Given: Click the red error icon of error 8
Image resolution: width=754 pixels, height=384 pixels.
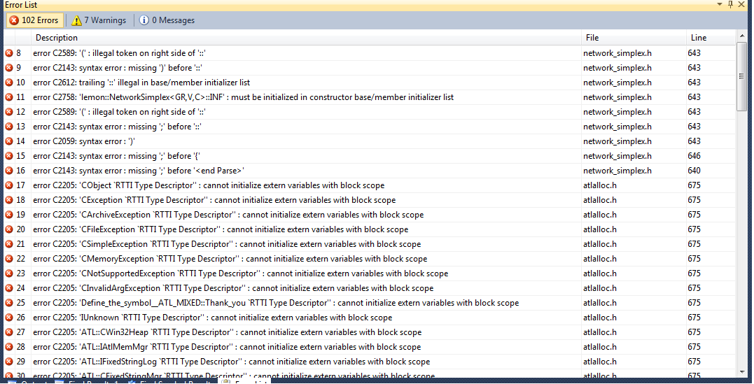Looking at the screenshot, I should (9, 53).
